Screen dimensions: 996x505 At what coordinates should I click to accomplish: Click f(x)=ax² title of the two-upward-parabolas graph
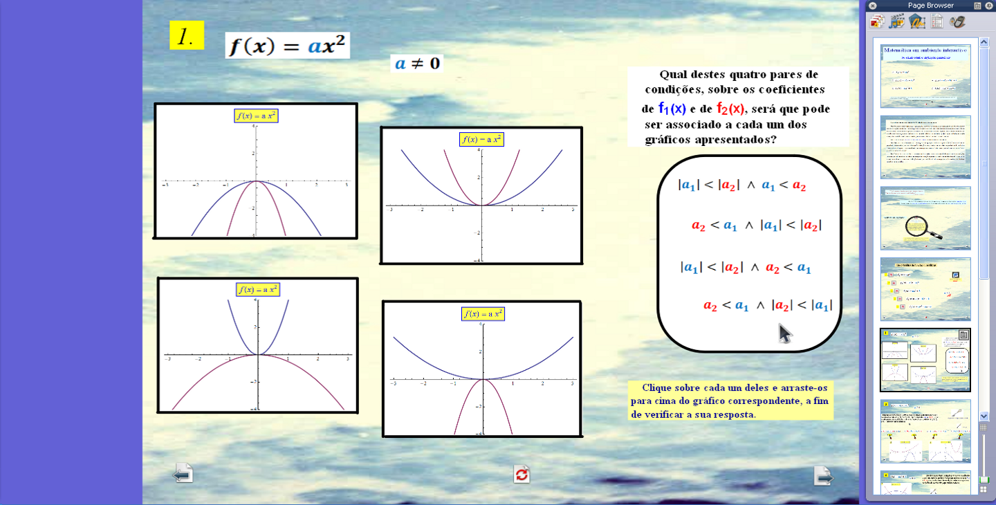point(481,139)
